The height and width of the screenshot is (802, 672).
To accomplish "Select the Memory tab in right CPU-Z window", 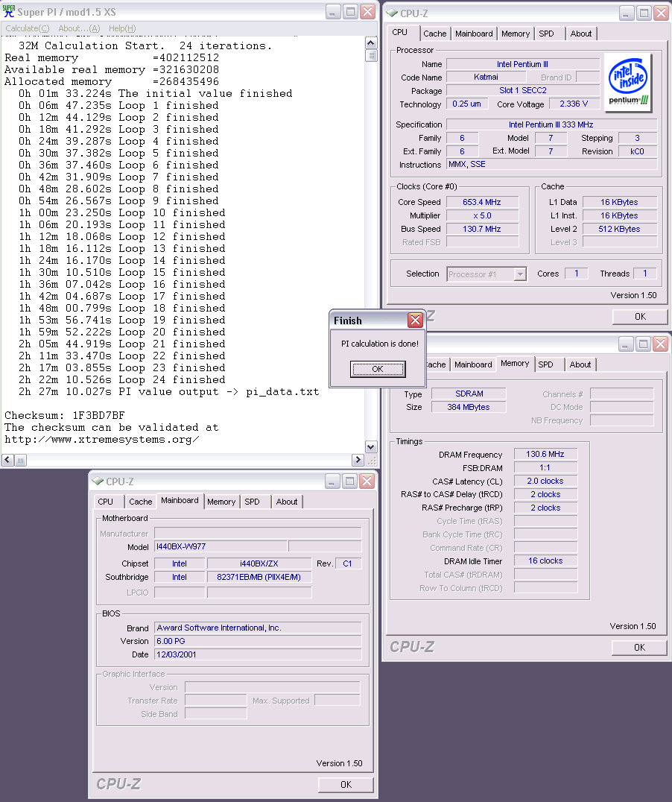I will (x=515, y=363).
